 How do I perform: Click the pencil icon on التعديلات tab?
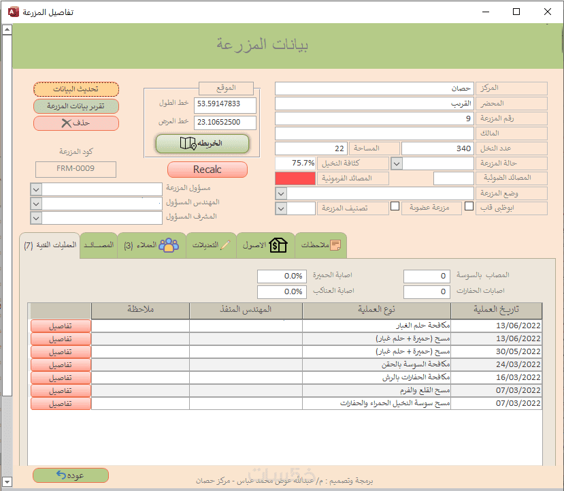pos(225,245)
